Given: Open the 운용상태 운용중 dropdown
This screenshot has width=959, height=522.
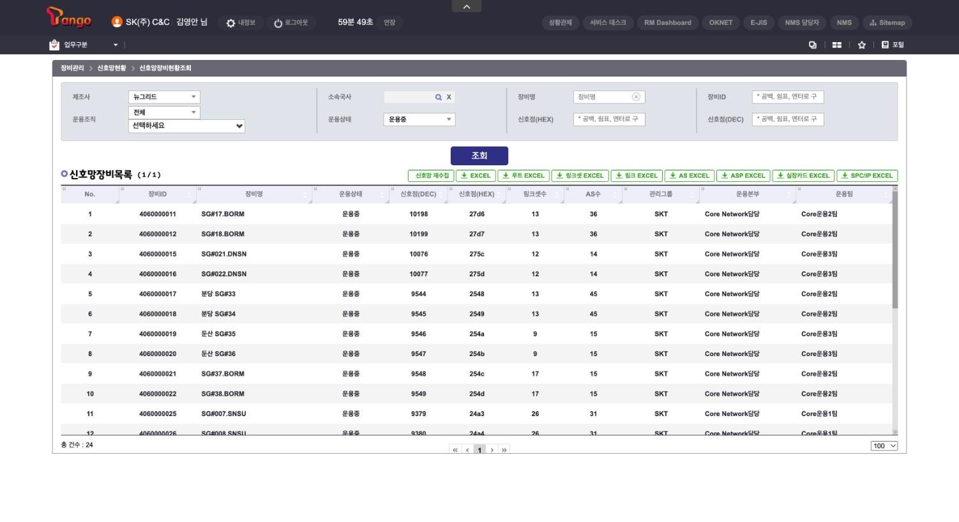Looking at the screenshot, I should coord(419,119).
